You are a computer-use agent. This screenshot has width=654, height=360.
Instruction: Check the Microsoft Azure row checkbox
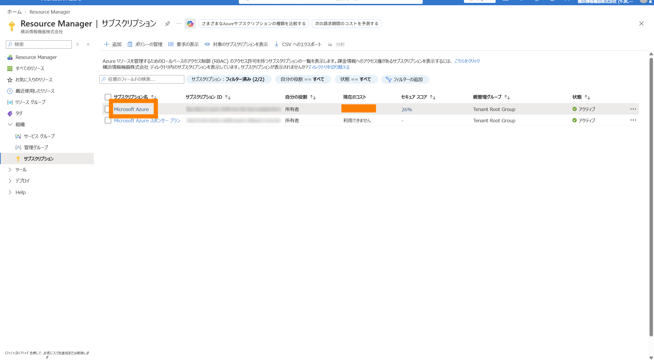(x=107, y=109)
